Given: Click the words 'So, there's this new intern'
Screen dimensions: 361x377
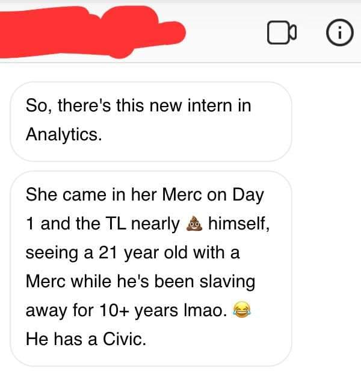Looking at the screenshot, I should pos(129,105).
